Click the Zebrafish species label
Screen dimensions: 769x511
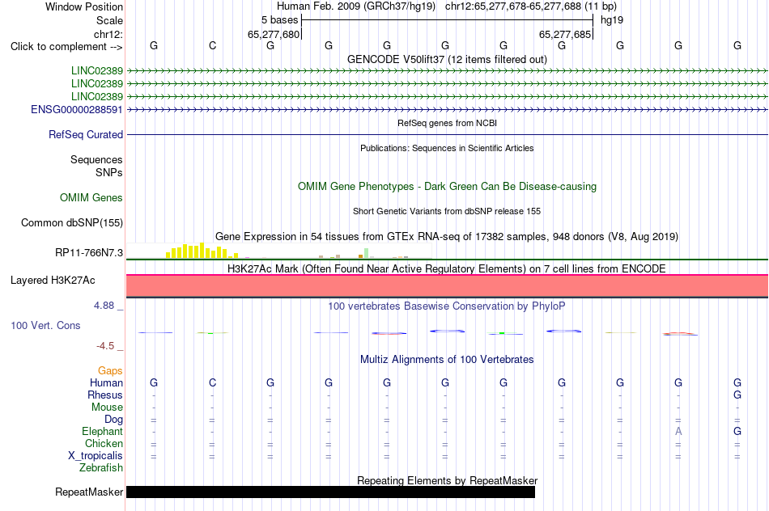[101, 468]
